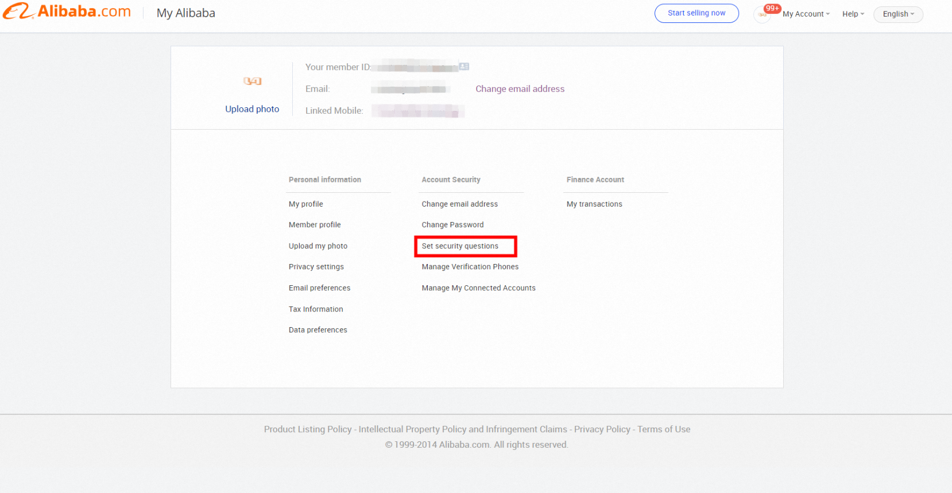The height and width of the screenshot is (493, 952).
Task: Open the Privacy Policy footer link
Action: click(x=602, y=429)
